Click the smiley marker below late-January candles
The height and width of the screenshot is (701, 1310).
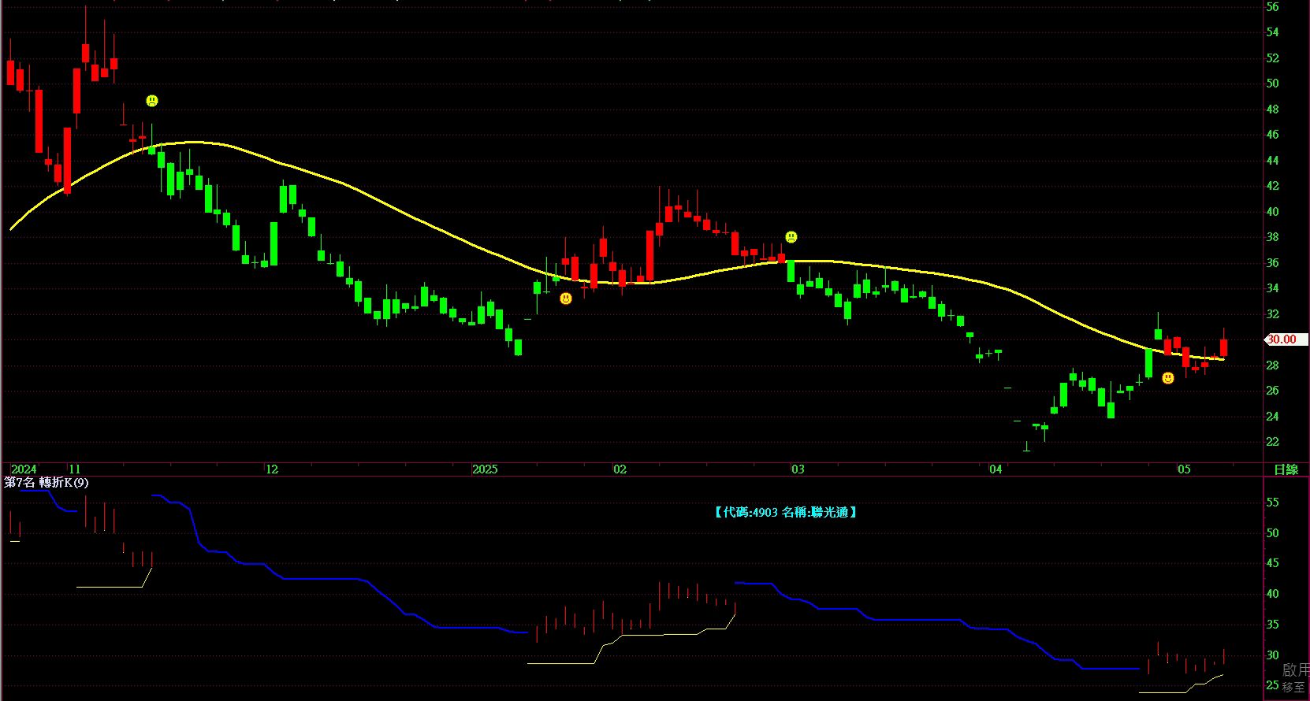566,299
